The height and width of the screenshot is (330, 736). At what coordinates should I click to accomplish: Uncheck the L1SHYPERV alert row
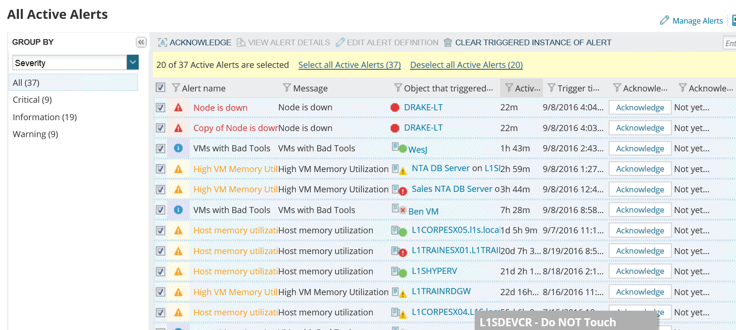pos(160,272)
